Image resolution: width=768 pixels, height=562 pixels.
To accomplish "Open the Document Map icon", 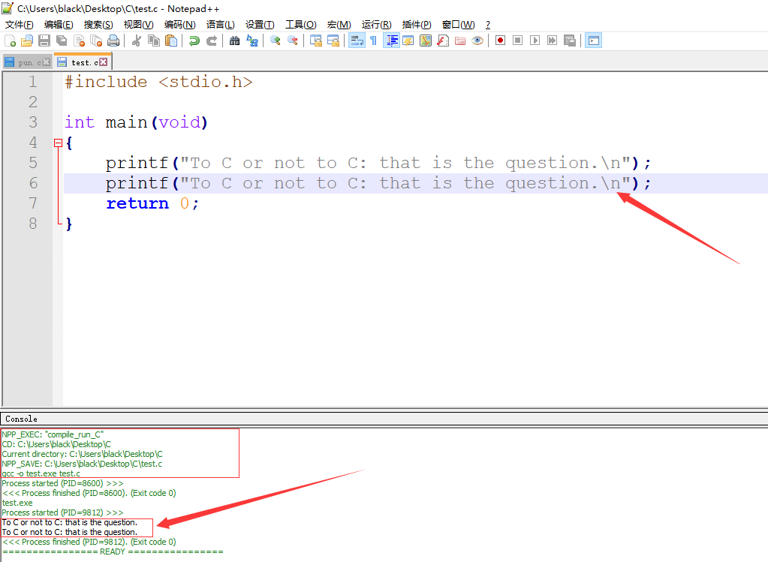I will coord(426,41).
